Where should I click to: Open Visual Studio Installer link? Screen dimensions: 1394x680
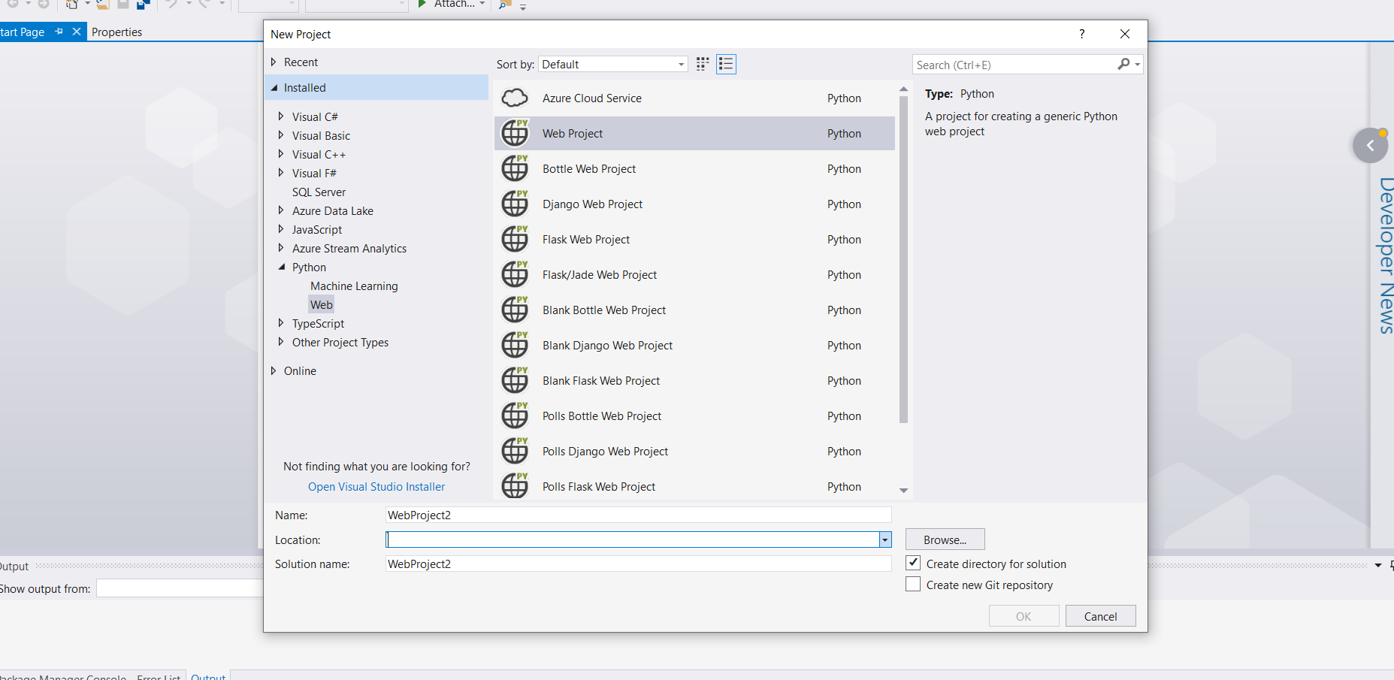click(x=376, y=486)
